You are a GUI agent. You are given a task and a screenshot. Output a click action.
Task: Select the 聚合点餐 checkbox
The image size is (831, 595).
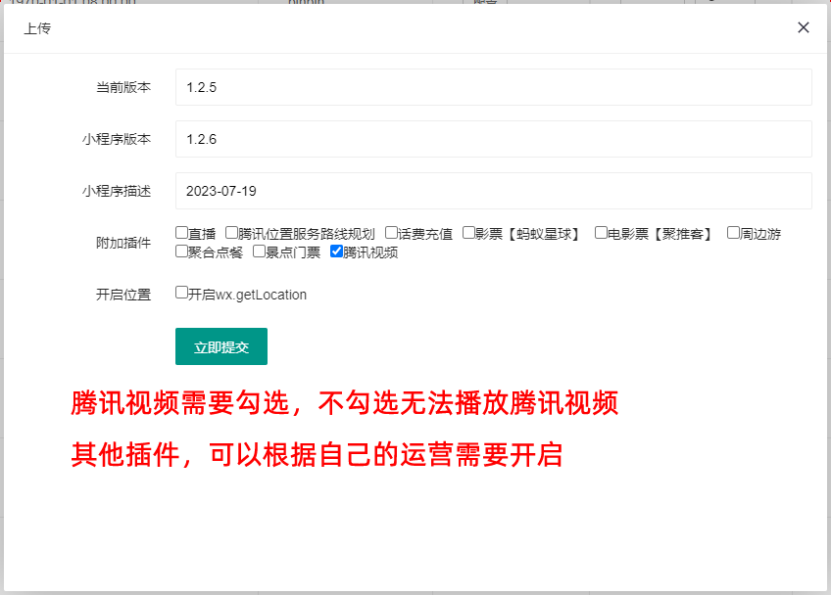pos(181,251)
